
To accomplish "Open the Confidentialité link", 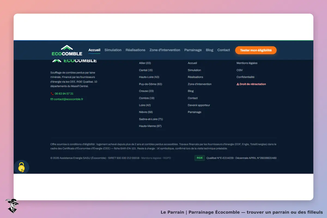I will coord(246,77).
